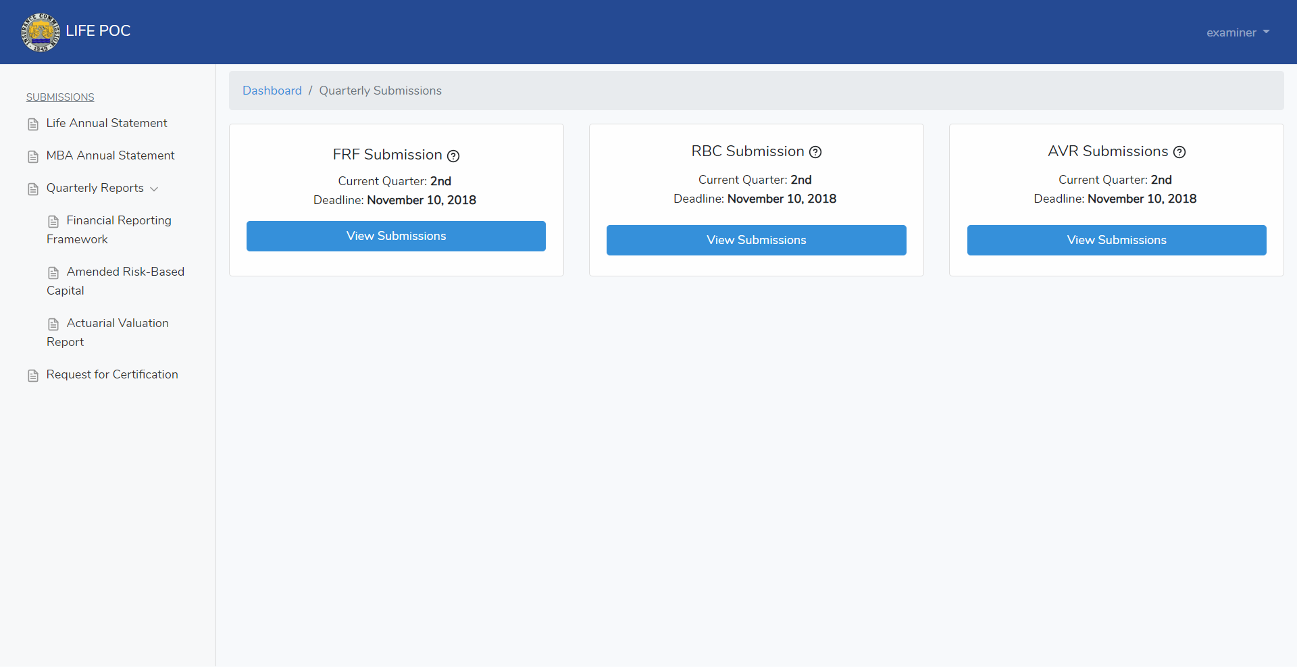1297x667 pixels.
Task: View Submissions for AVR Submissions
Action: 1117,240
